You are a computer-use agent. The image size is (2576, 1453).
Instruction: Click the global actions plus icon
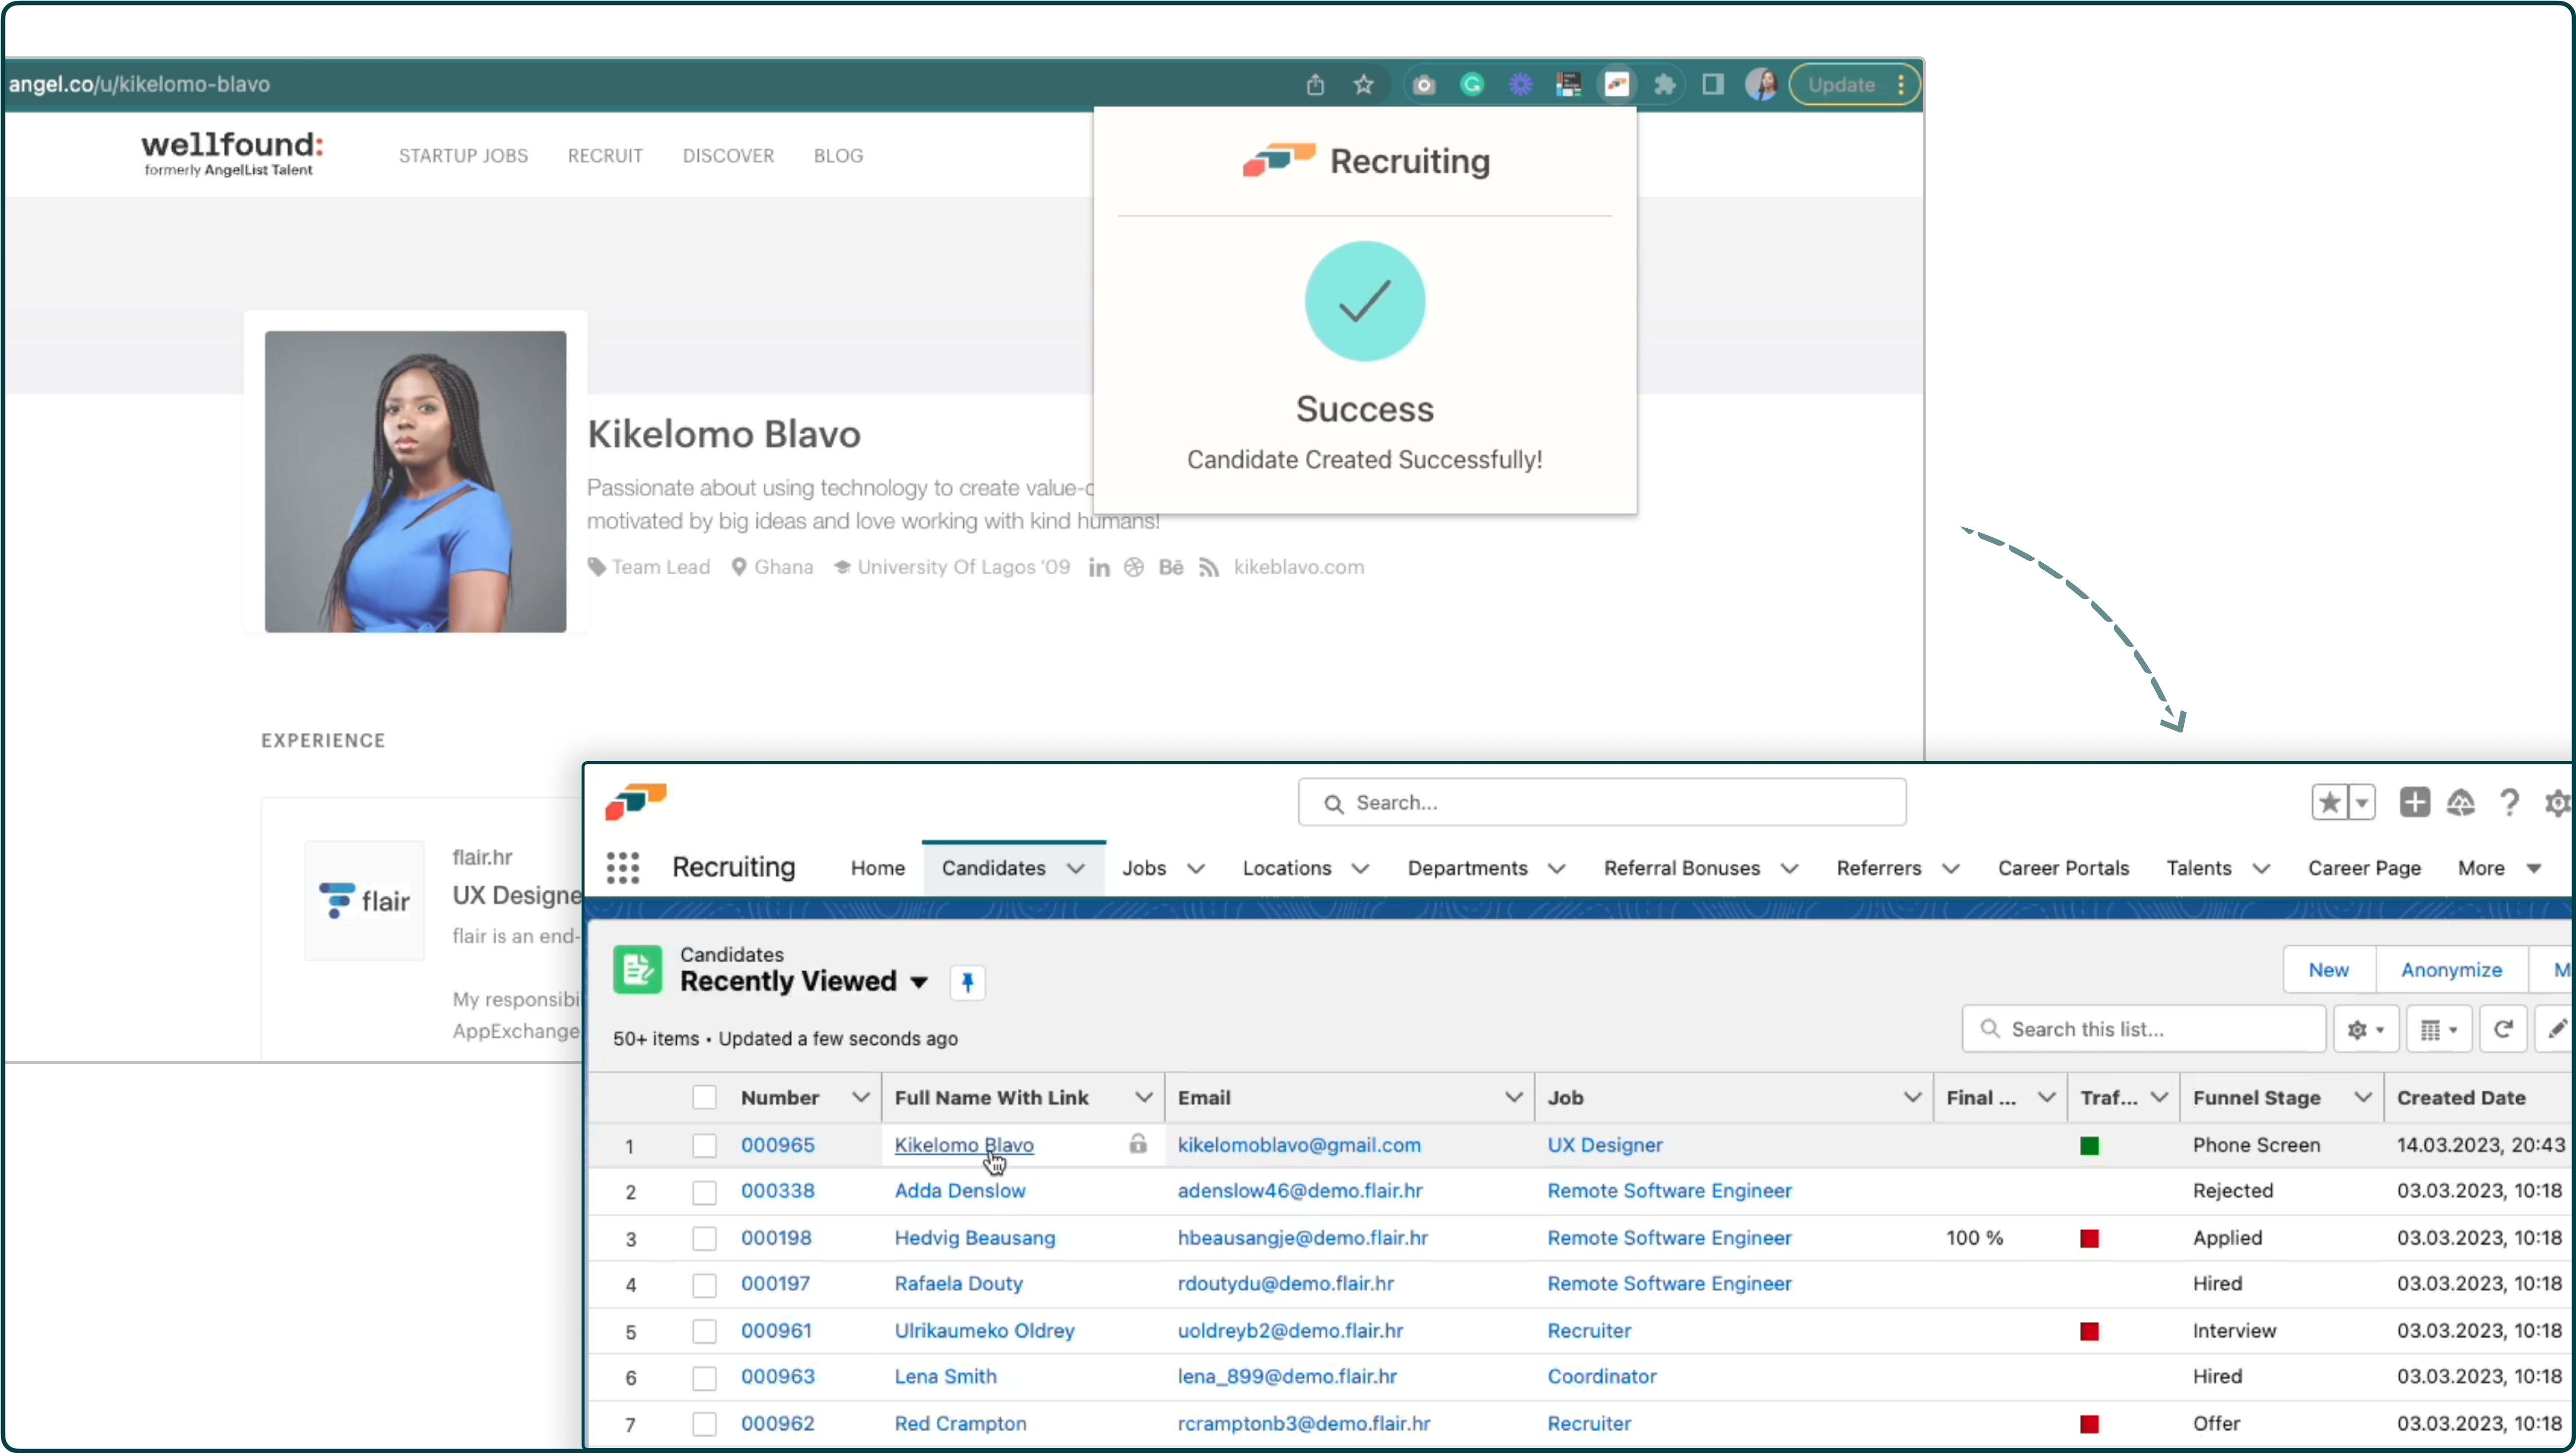2414,802
